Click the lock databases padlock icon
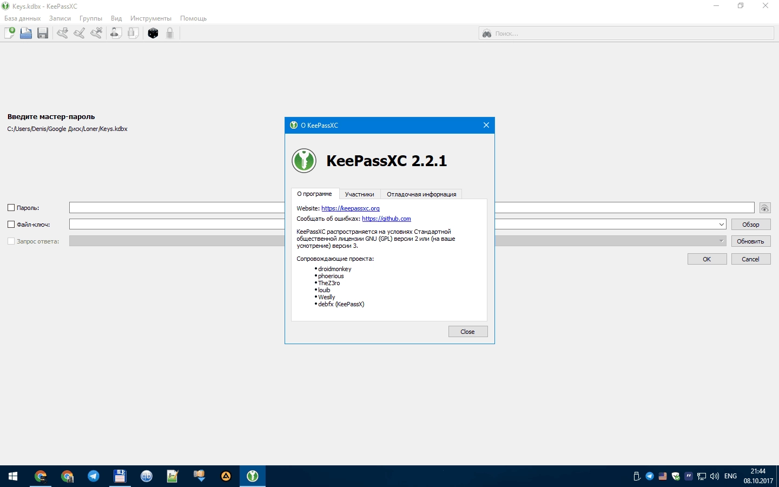This screenshot has height=487, width=779. (x=170, y=34)
